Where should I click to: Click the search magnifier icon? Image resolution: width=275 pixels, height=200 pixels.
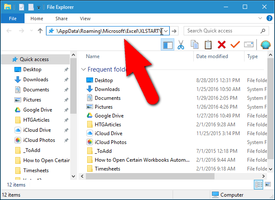(263, 31)
